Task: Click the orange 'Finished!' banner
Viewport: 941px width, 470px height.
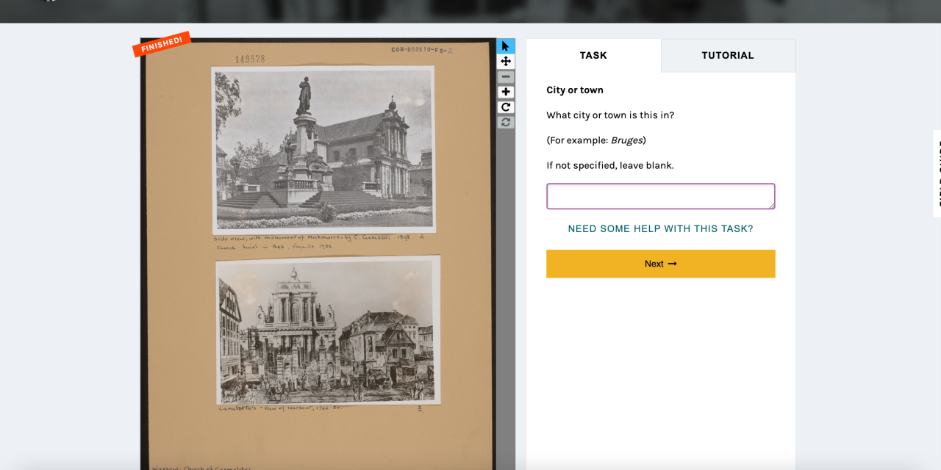Action: pyautogui.click(x=162, y=44)
